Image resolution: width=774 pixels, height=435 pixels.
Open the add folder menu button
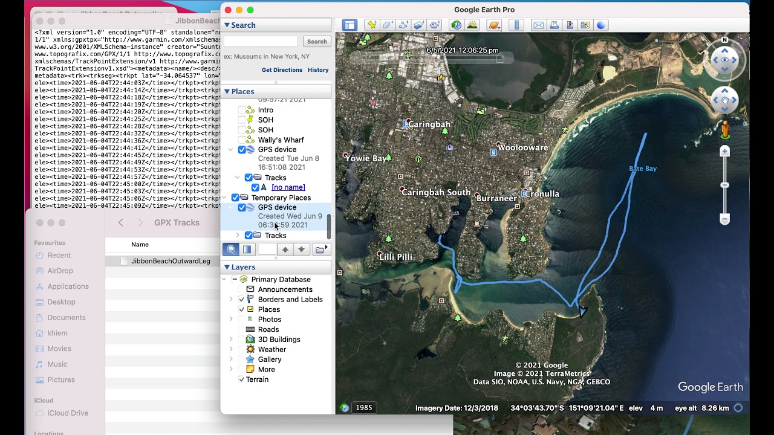tap(321, 250)
